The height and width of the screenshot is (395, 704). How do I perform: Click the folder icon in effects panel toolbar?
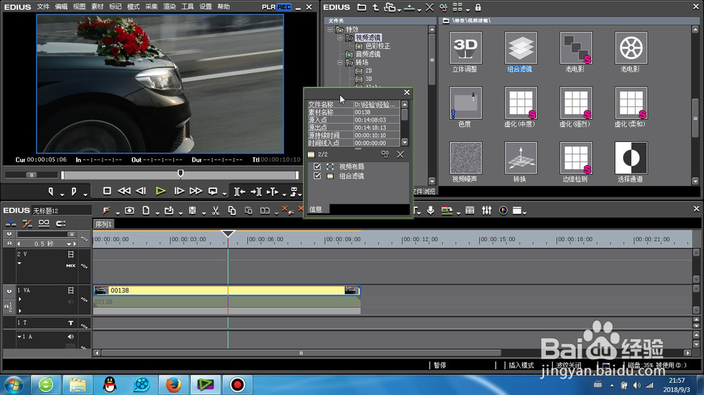361,7
